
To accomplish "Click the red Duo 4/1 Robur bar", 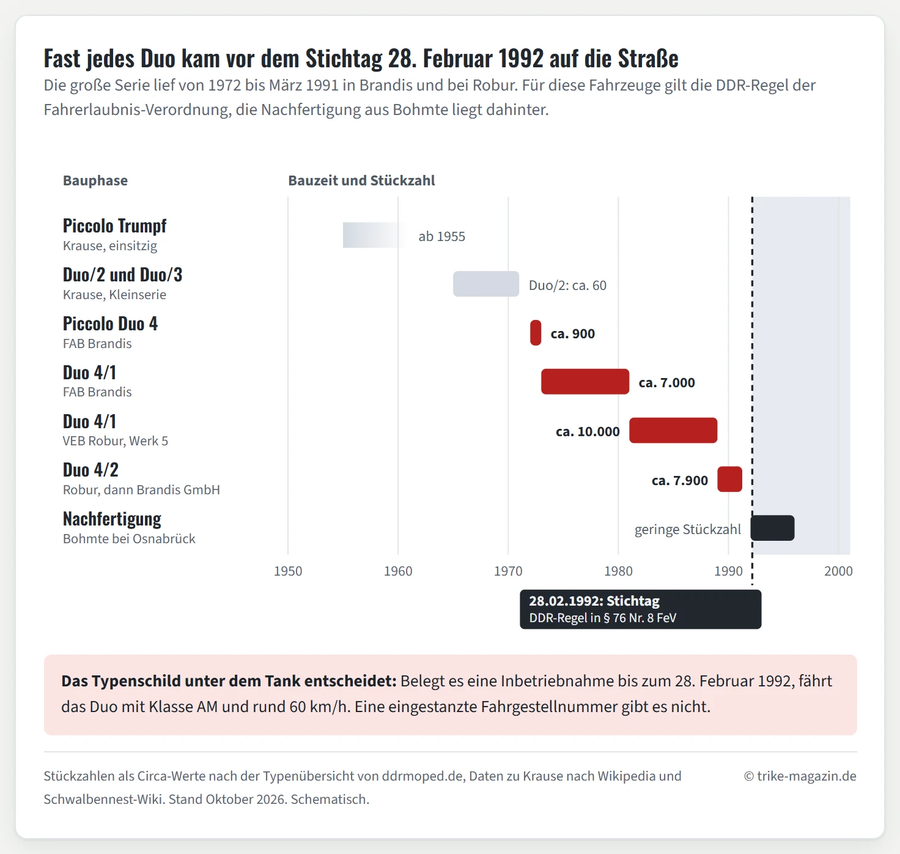I will click(x=673, y=431).
